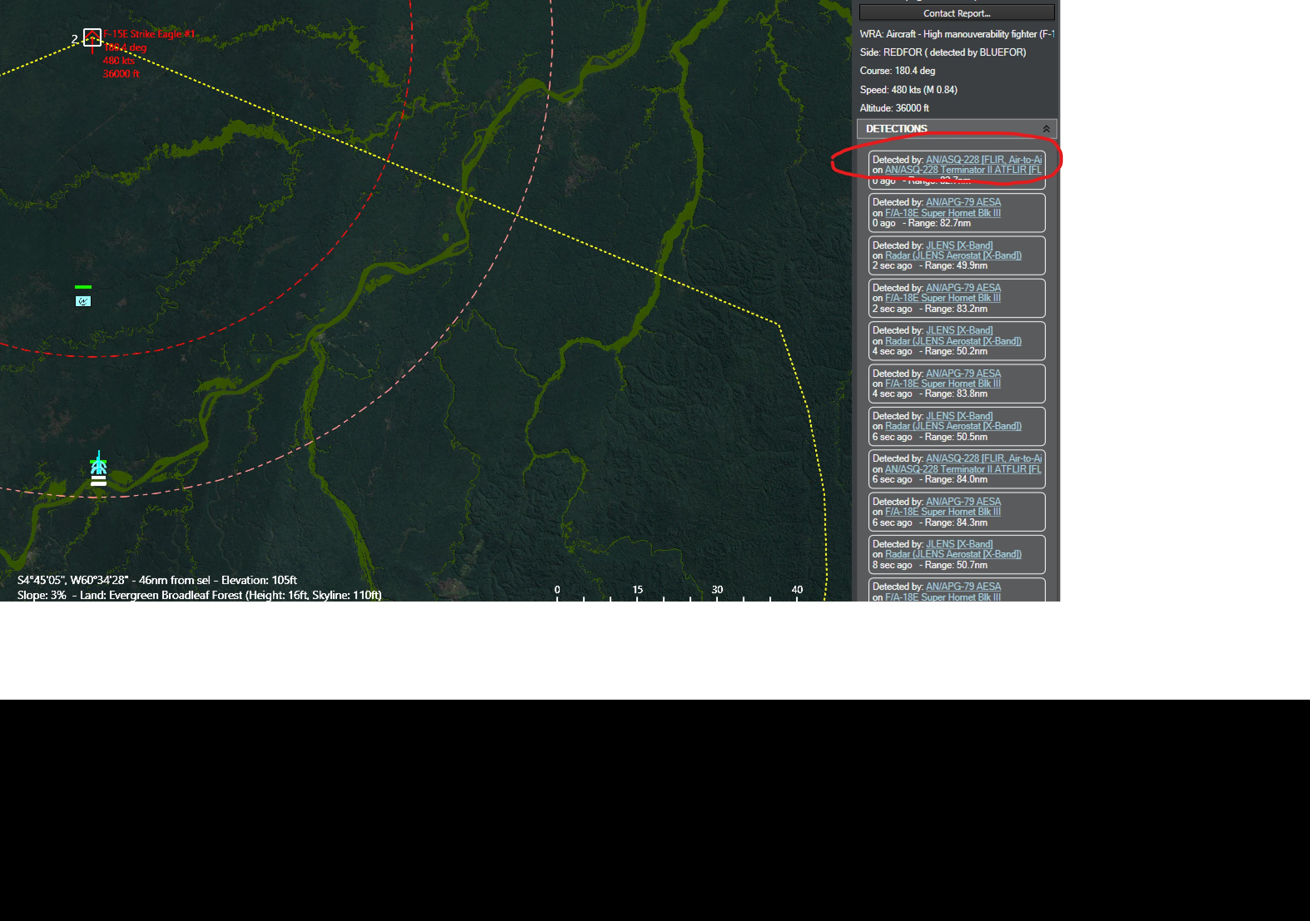Open the F/A-18E Super Hornet Blk III link
Screen dimensions: 1310x921
[943, 213]
